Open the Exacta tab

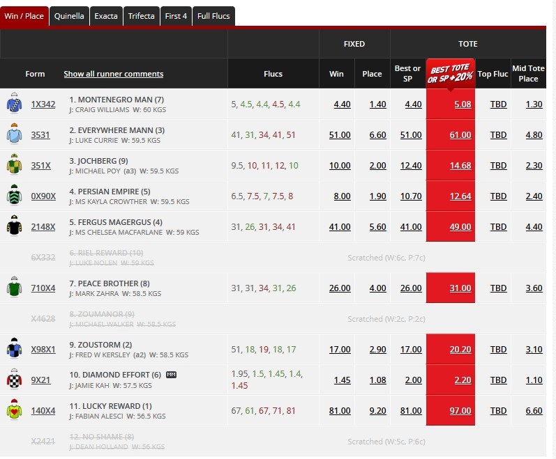pyautogui.click(x=106, y=16)
